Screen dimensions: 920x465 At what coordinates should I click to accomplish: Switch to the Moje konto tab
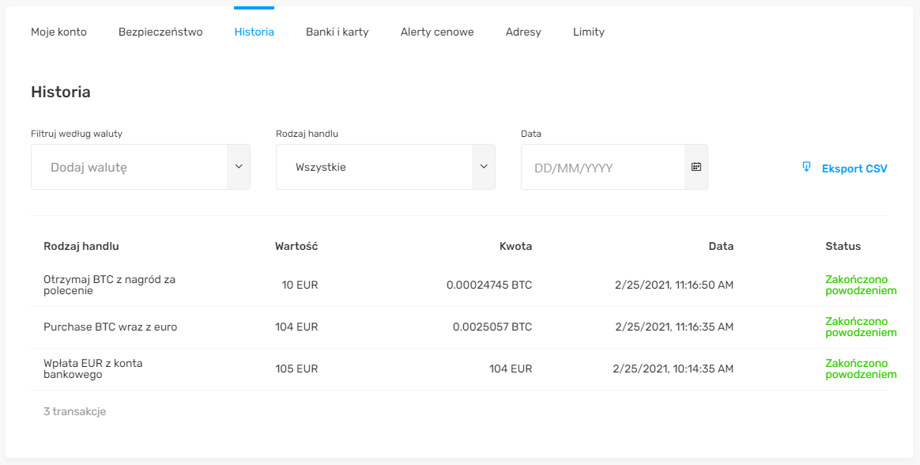58,32
